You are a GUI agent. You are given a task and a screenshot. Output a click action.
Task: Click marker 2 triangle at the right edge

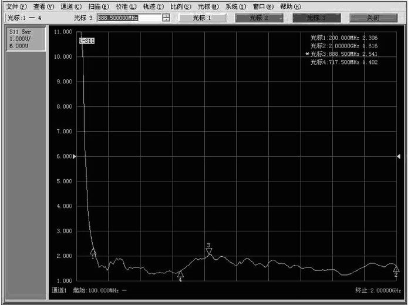tap(396, 269)
